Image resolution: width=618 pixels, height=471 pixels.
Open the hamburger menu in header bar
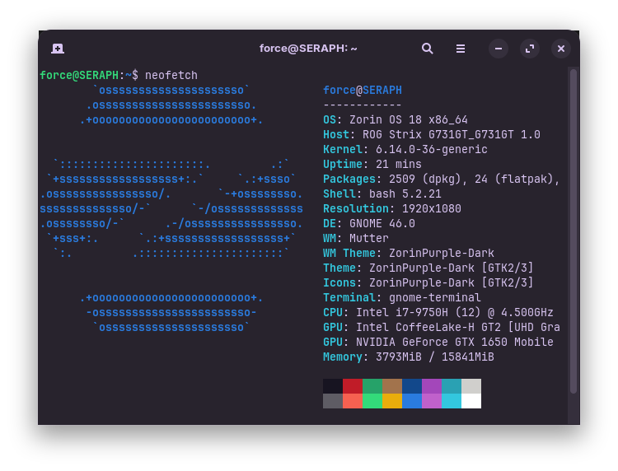tap(461, 49)
